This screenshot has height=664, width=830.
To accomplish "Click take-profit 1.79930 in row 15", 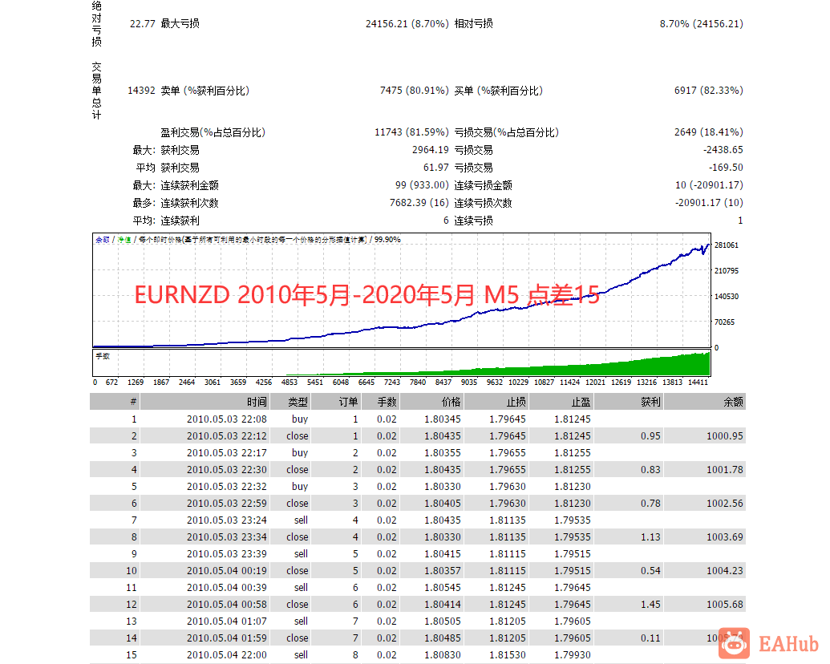I will (573, 655).
